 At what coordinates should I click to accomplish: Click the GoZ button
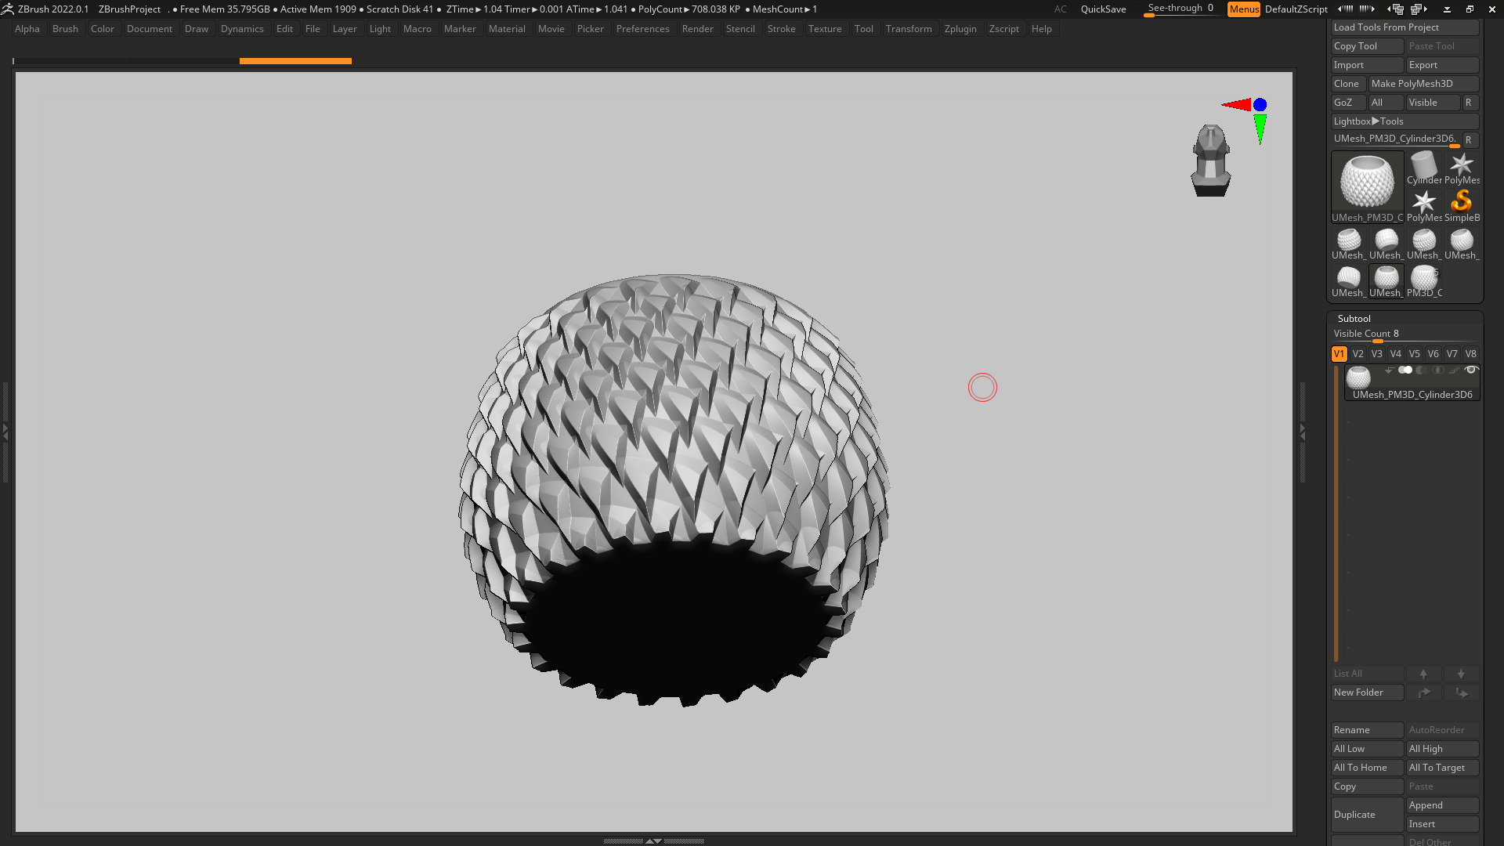1348,103
